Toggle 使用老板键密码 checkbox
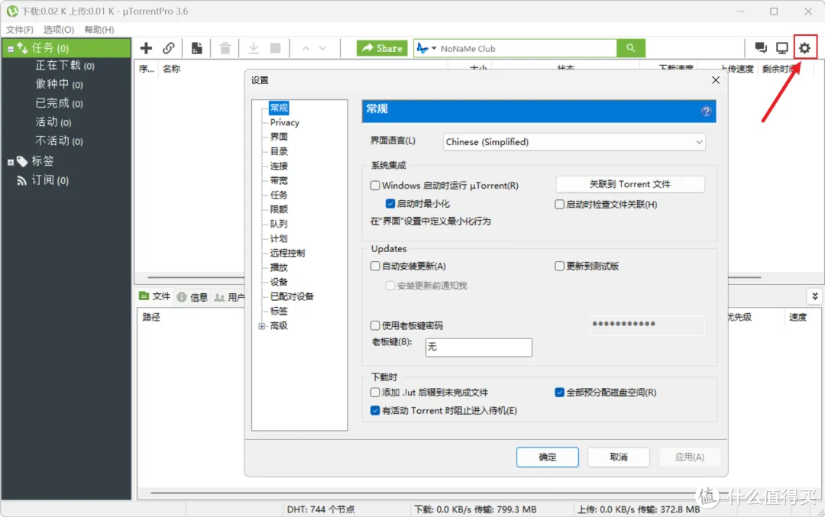825x517 pixels. pos(375,325)
